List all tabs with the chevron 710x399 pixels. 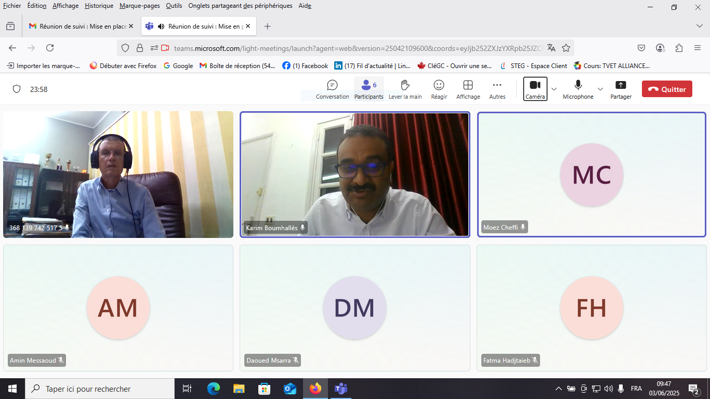(x=699, y=26)
